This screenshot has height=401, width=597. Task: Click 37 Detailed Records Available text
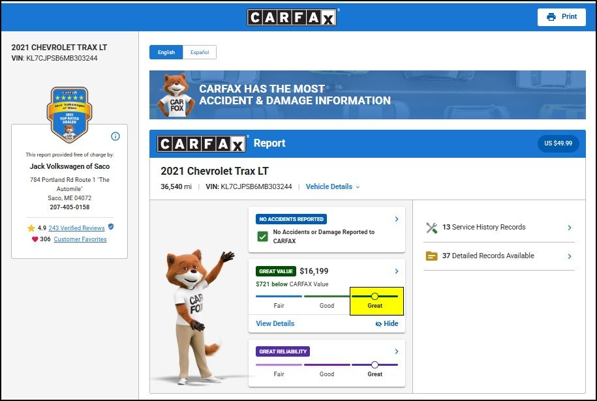pos(488,256)
